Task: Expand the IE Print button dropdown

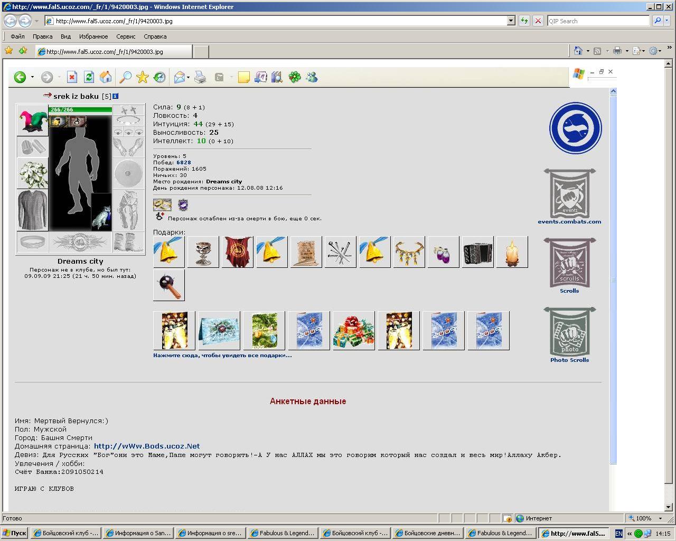Action: pos(627,51)
